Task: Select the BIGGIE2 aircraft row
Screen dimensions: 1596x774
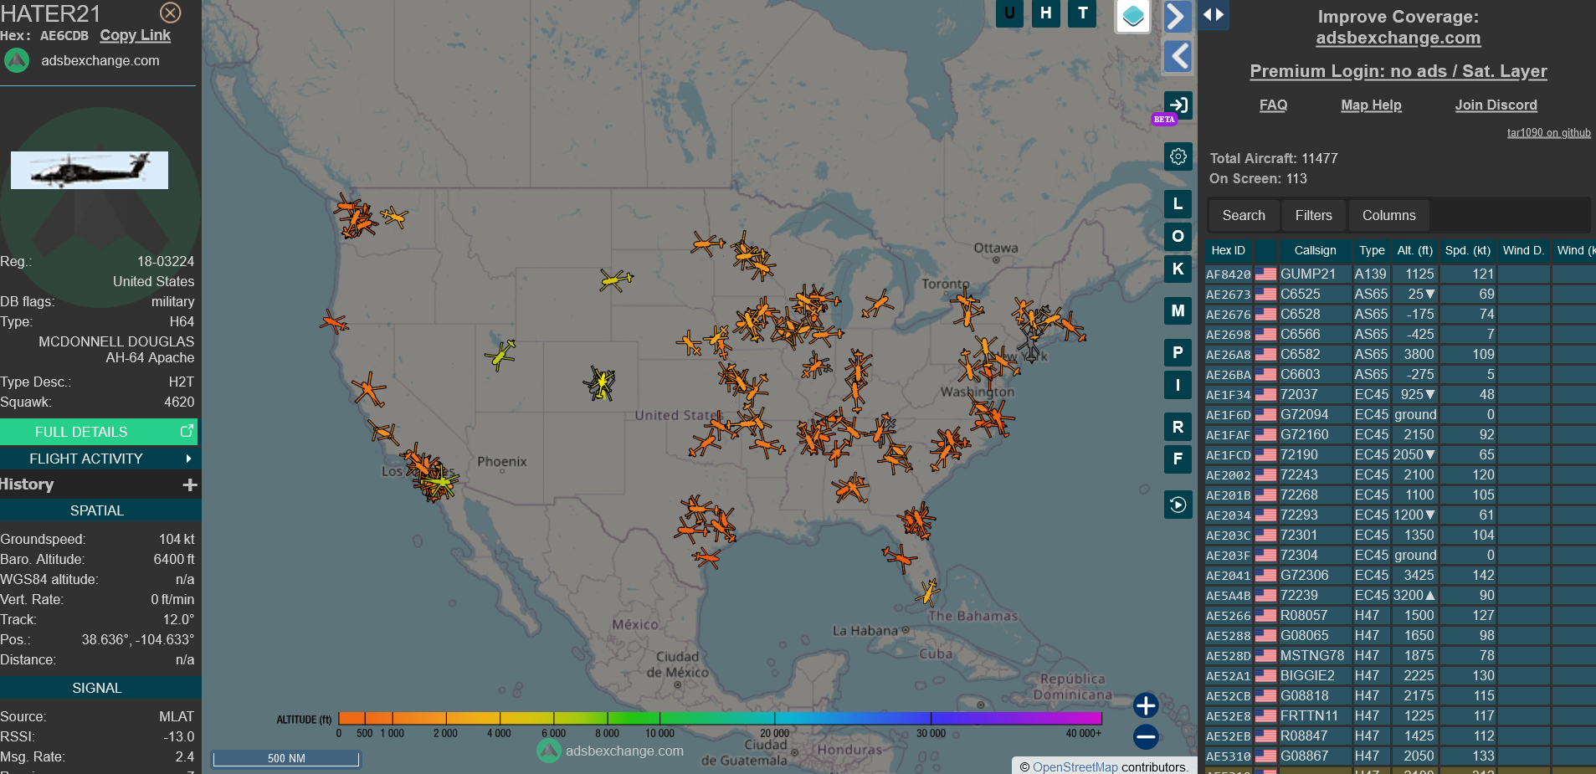Action: point(1399,675)
